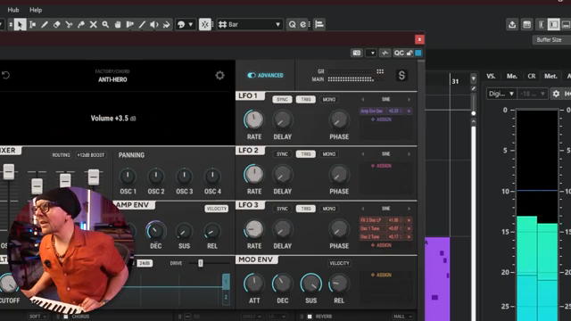Open the export upload icon

512,24
